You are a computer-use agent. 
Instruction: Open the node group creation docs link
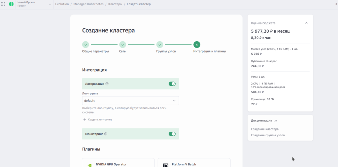coord(268,135)
